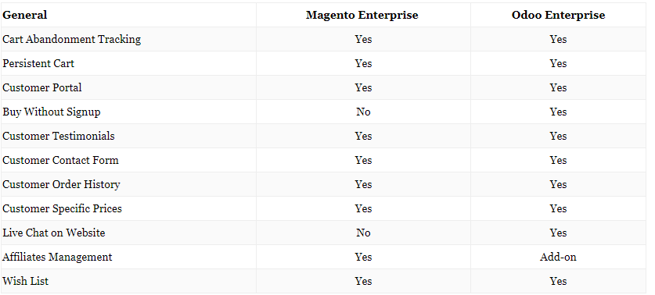
Task: Click the Live Chat on Website label
Action: pyautogui.click(x=53, y=233)
